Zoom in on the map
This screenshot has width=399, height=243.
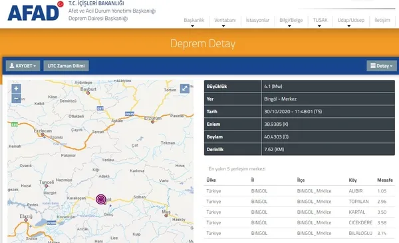click(16, 89)
